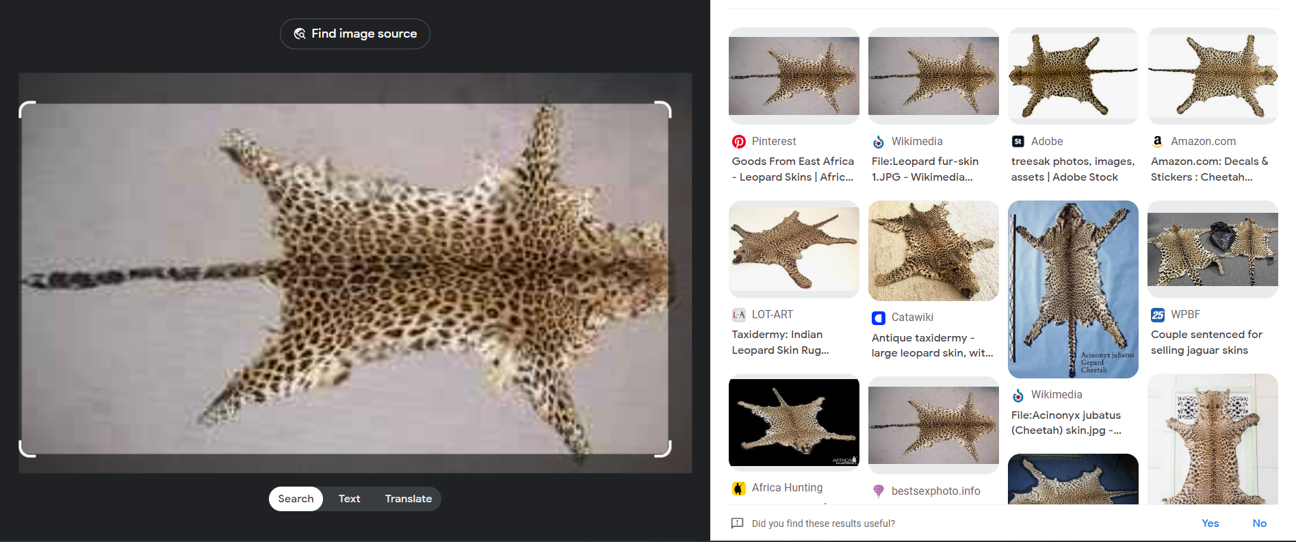Screen dimensions: 1296x542
Task: Open the Catawiki antique leopard skin thumbnail
Action: click(933, 251)
